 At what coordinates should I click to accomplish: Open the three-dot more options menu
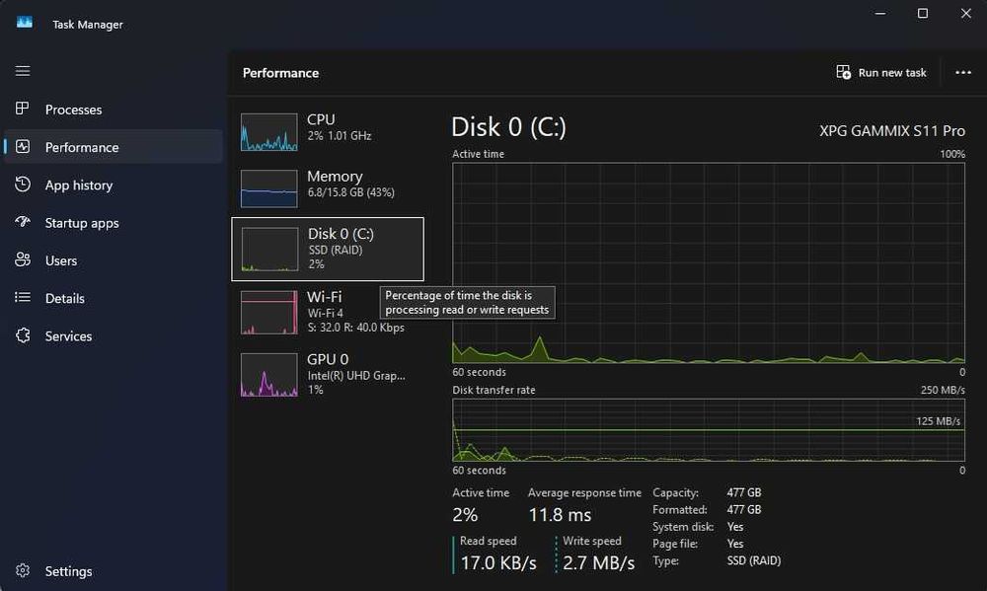point(963,73)
